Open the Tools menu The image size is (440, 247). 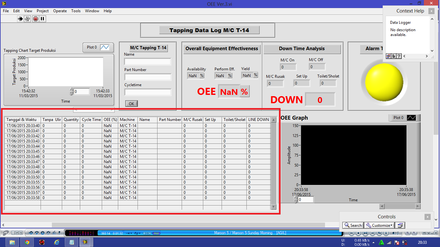click(76, 11)
